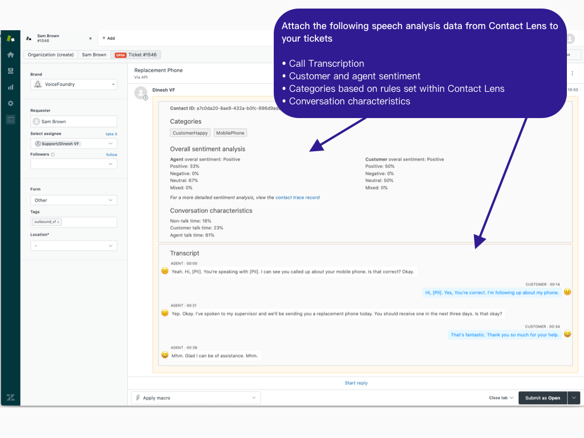Click the info icon next to Followers

tap(52, 154)
